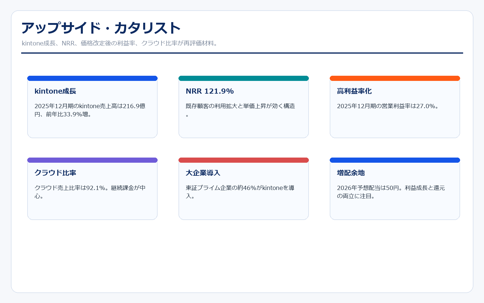Select the subtitle beginning kintone成長、NRR
Viewport: 484px width, 303px height.
pos(120,43)
